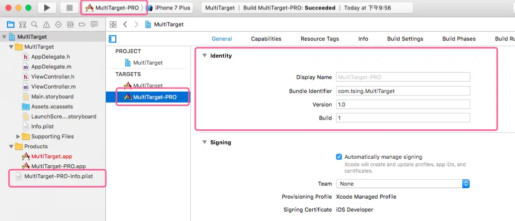Viewport: 515px width, 221px height.
Task: Collapse the MultiTarget project root
Action: coord(4,37)
